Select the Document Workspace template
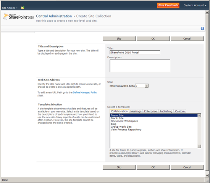Viewport: 210px width, 183px height. (154, 121)
